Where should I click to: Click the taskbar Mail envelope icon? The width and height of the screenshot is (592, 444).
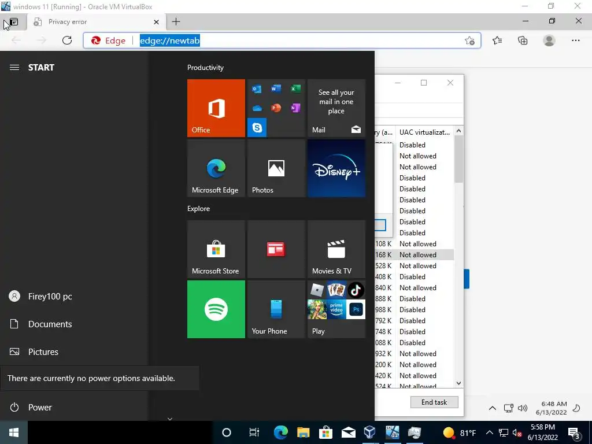pyautogui.click(x=348, y=432)
